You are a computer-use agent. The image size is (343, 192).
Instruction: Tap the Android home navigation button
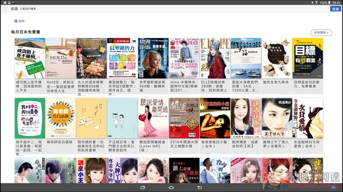(x=171, y=188)
